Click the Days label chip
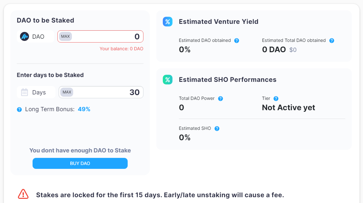This screenshot has width=363, height=203. (x=35, y=92)
